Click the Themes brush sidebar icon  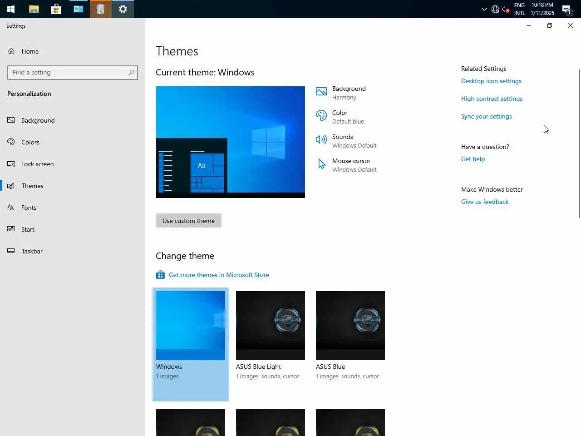tap(11, 186)
